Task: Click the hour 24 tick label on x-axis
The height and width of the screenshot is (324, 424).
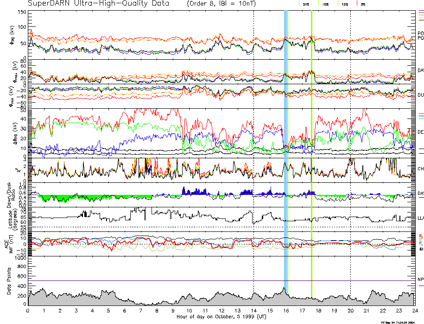Action: tap(414, 311)
